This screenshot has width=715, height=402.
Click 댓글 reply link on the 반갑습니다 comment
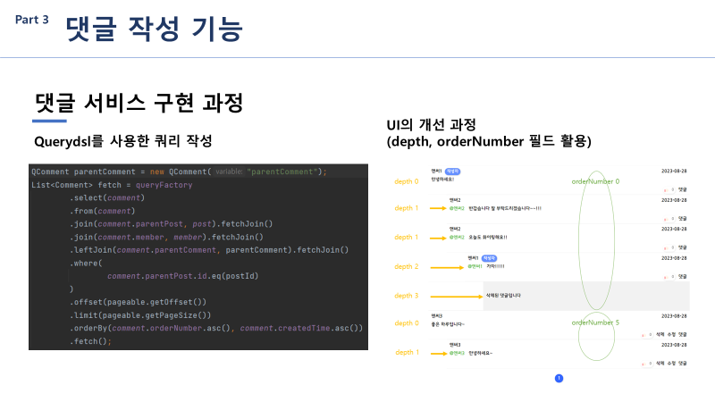pyautogui.click(x=682, y=219)
